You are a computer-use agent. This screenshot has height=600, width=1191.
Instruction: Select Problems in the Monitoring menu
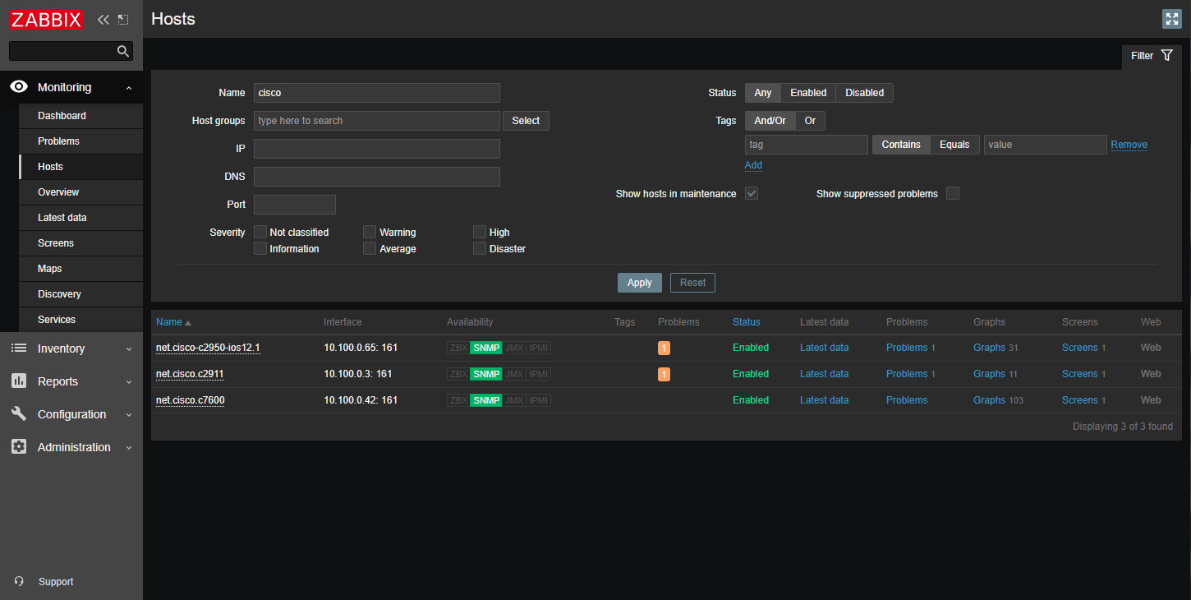tap(58, 141)
